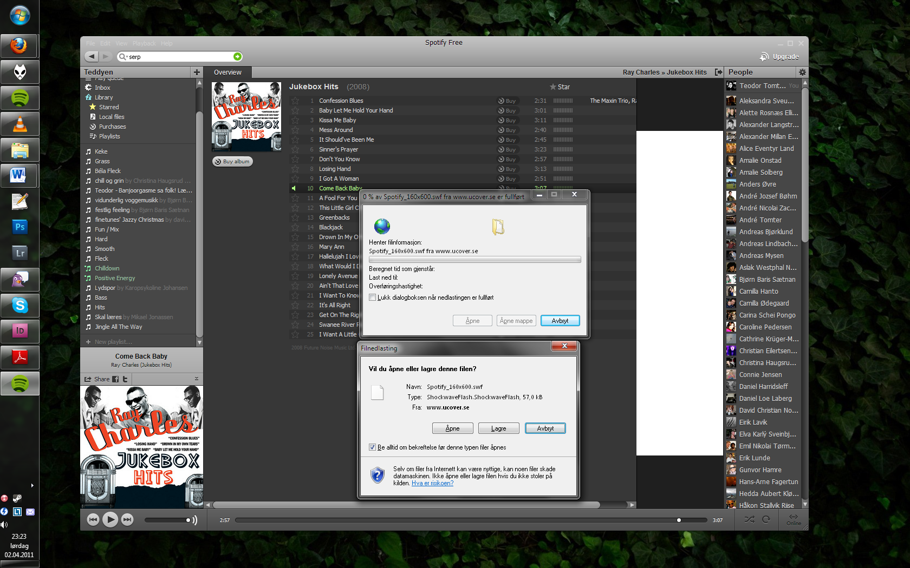This screenshot has height=568, width=910.
Task: Open the Playback menu
Action: [x=144, y=43]
